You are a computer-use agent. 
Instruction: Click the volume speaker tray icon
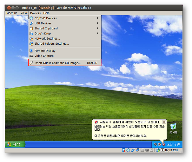point(156,144)
